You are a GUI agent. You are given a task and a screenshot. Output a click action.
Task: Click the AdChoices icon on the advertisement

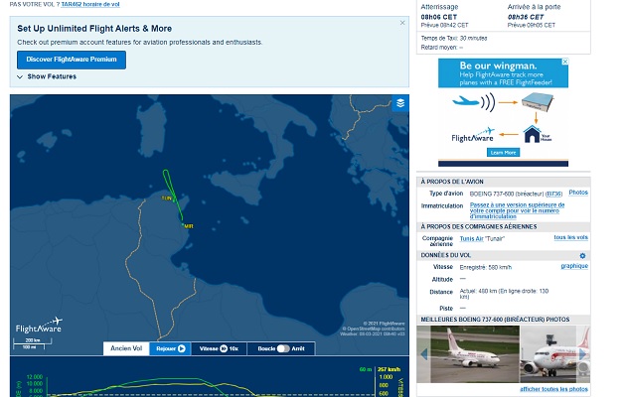(x=563, y=63)
